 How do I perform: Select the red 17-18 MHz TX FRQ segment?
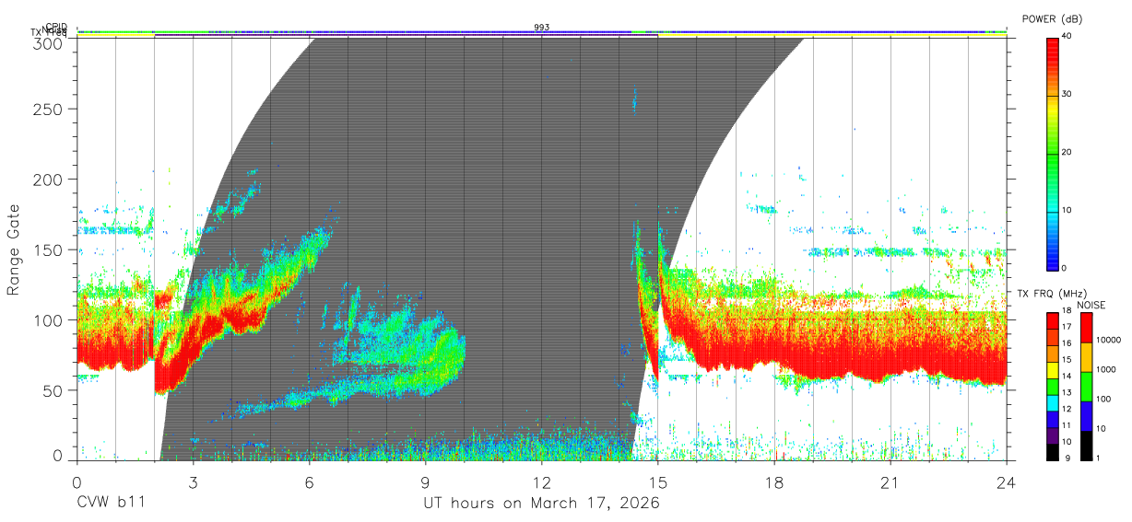coord(1053,321)
